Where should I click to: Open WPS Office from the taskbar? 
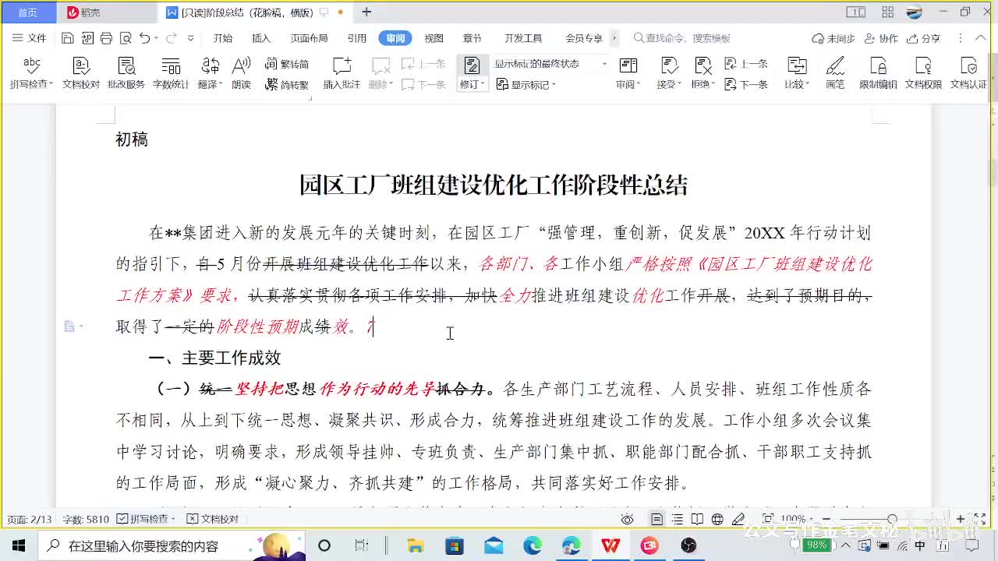tap(610, 545)
